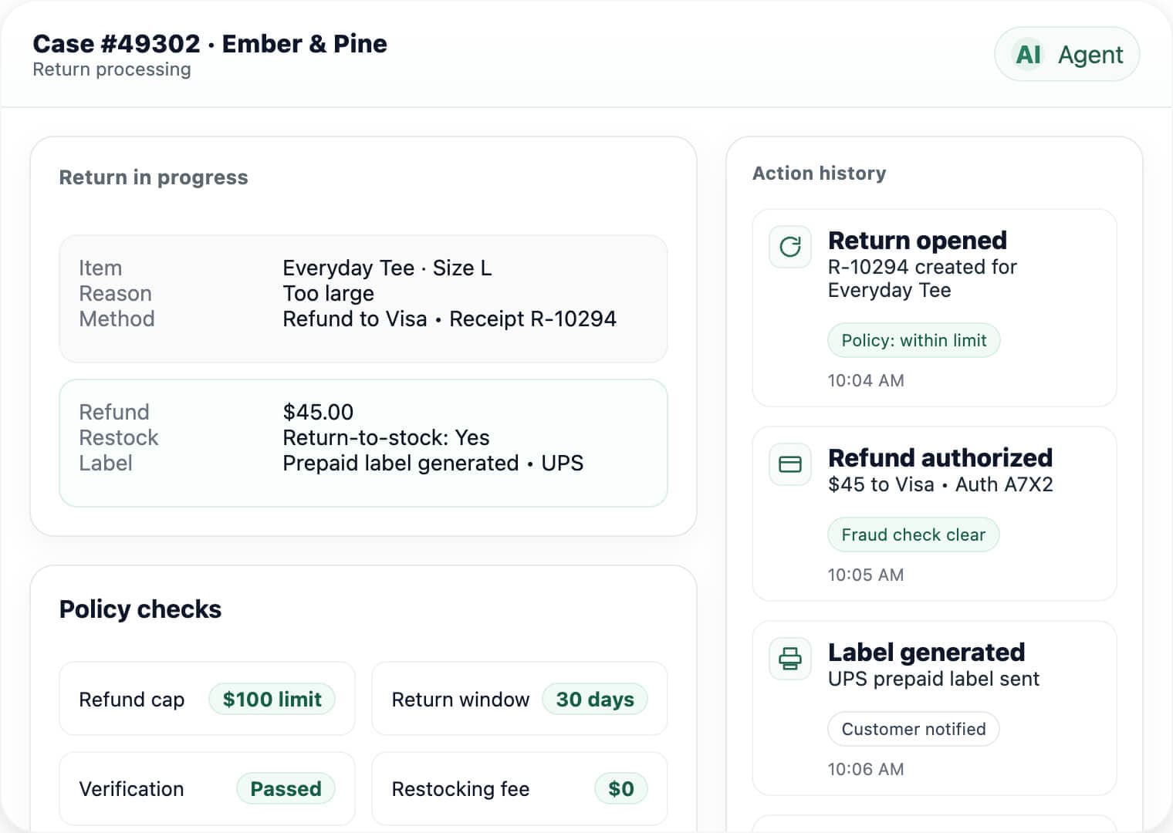Click the Return in progress section header
Image resolution: width=1173 pixels, height=833 pixels.
[x=153, y=177]
